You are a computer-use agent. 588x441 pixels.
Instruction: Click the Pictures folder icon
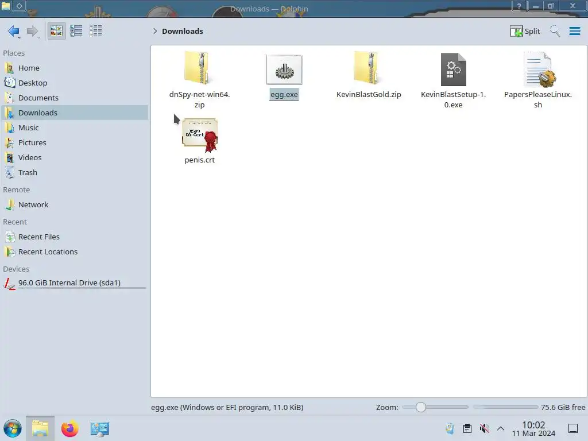pos(9,143)
